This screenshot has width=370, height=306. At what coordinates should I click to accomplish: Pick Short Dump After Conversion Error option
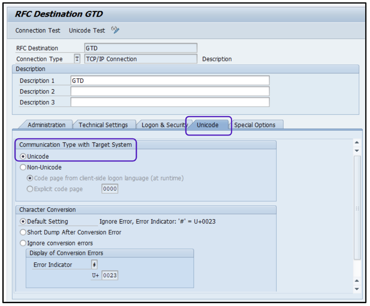coord(24,233)
